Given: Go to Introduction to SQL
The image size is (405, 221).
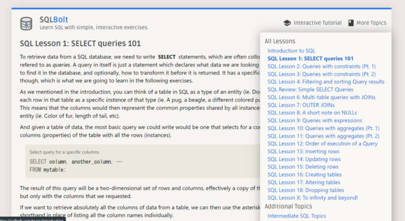Looking at the screenshot, I should tap(291, 51).
